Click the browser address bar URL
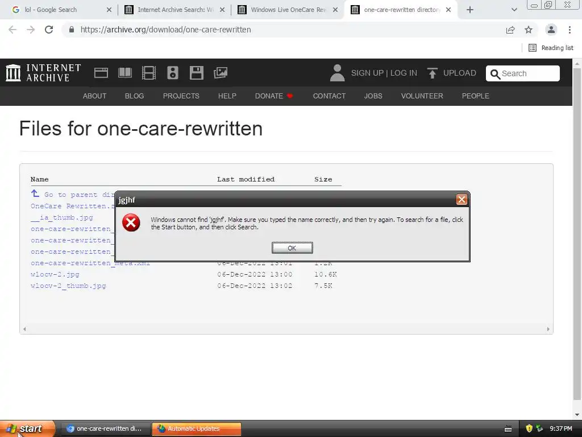Viewport: 582px width, 437px height. pos(165,30)
